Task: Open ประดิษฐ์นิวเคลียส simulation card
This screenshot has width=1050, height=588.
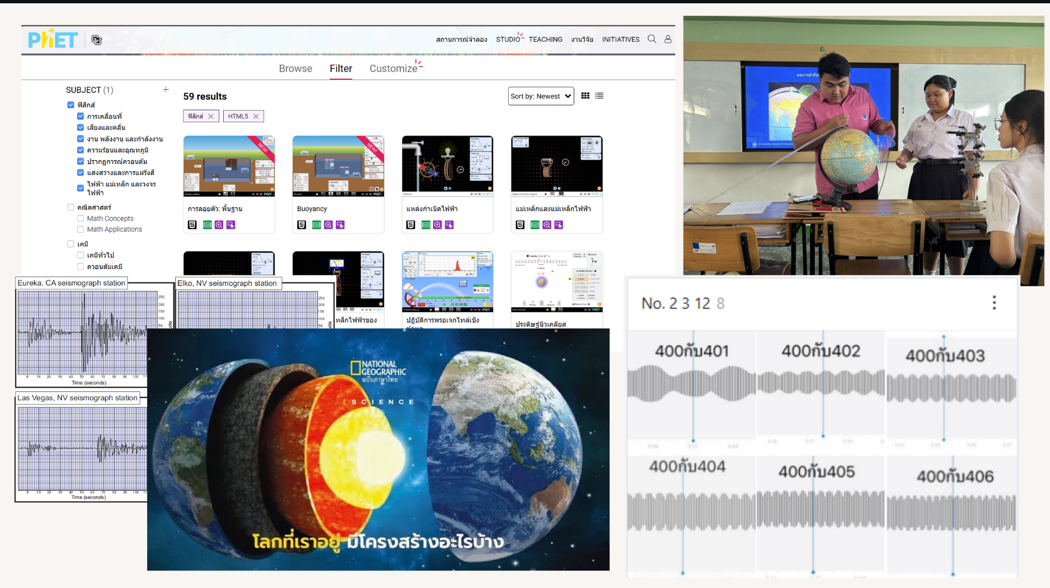Action: tap(557, 290)
